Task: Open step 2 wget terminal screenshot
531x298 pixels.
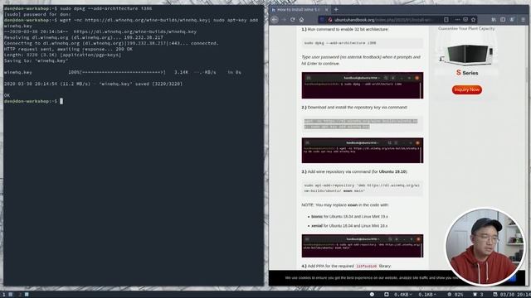Action: pyautogui.click(x=363, y=151)
